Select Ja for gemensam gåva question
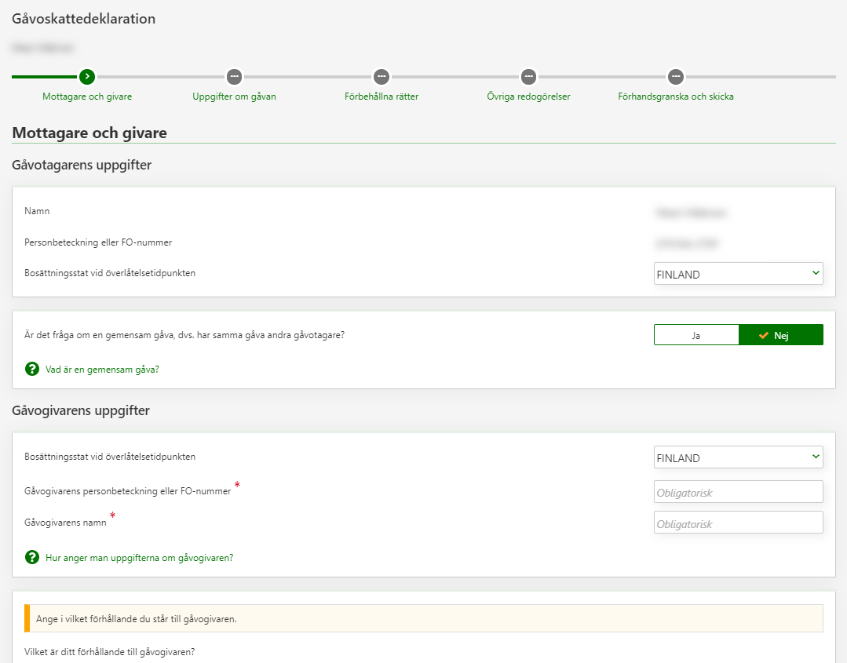 click(x=695, y=335)
